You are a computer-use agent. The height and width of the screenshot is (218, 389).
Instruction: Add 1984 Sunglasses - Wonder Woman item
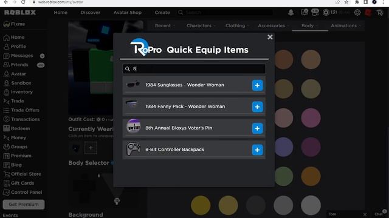click(x=257, y=85)
